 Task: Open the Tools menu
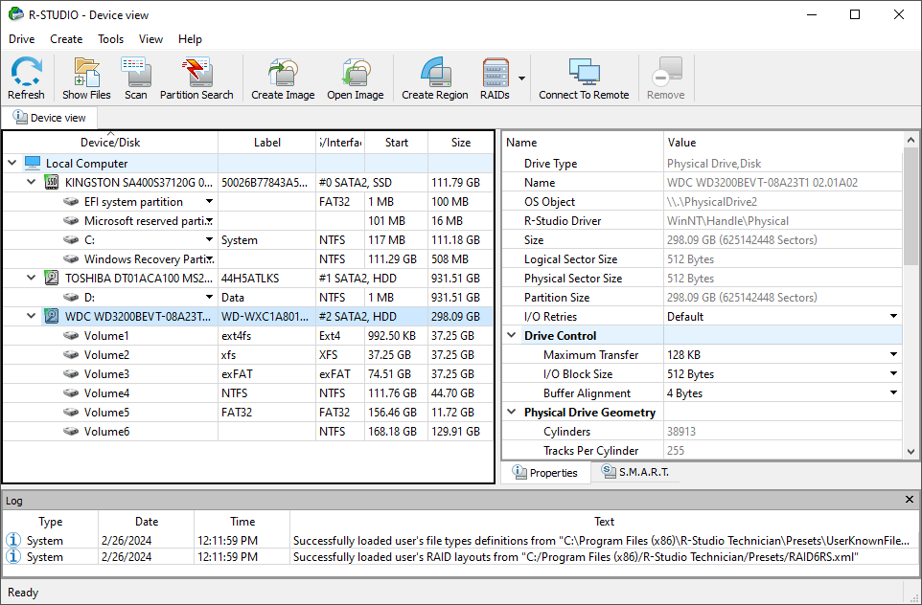(x=110, y=38)
